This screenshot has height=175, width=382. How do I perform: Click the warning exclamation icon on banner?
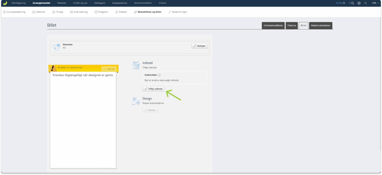(54, 68)
